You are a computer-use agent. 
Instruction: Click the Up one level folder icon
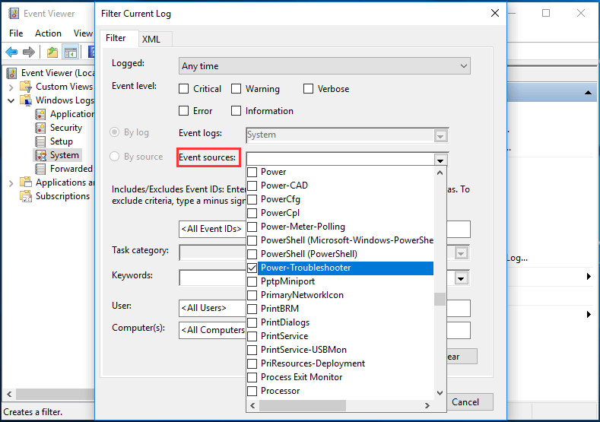click(x=52, y=52)
